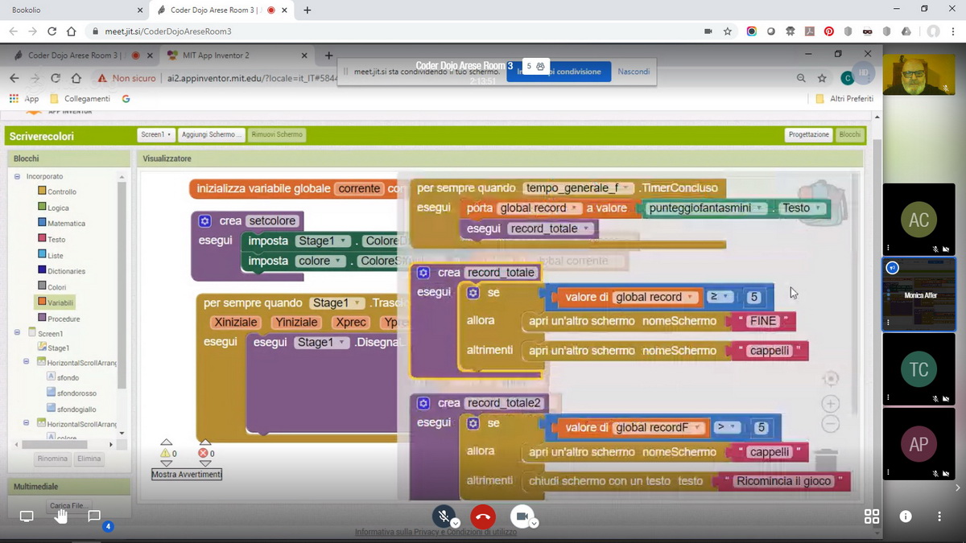The image size is (966, 543).
Task: Open Pinterest browser extension
Action: click(x=828, y=31)
